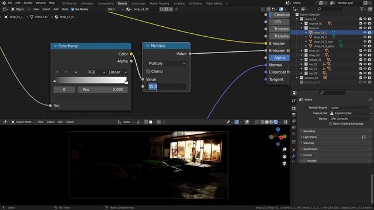Expand the shop_02 collection
This screenshot has width=374, height=210.
302,51
